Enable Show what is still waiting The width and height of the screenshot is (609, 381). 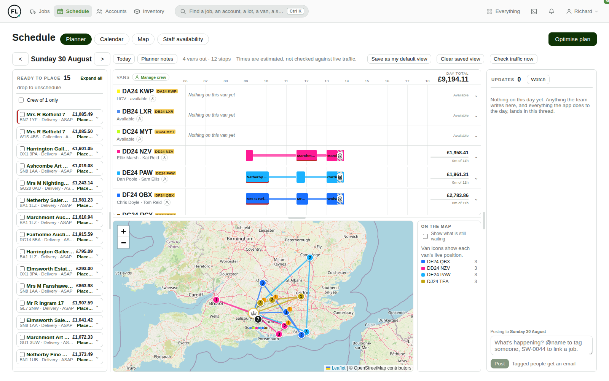coord(426,236)
